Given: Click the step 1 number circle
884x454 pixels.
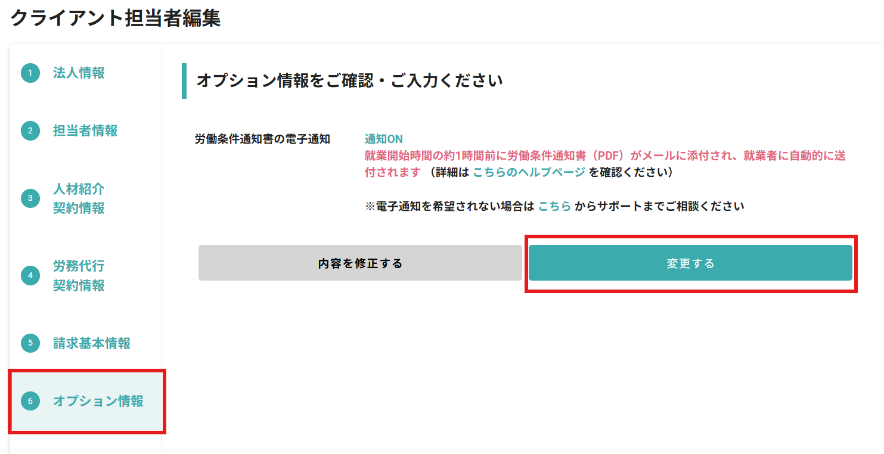Looking at the screenshot, I should [x=30, y=73].
